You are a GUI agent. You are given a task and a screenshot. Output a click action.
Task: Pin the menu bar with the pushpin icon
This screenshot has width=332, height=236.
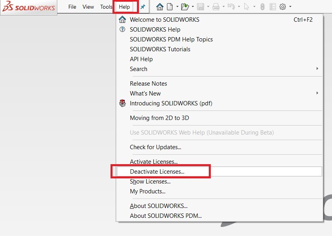click(x=143, y=7)
